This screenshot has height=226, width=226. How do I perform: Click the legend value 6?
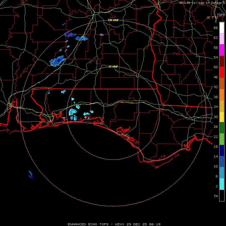(x=217, y=176)
